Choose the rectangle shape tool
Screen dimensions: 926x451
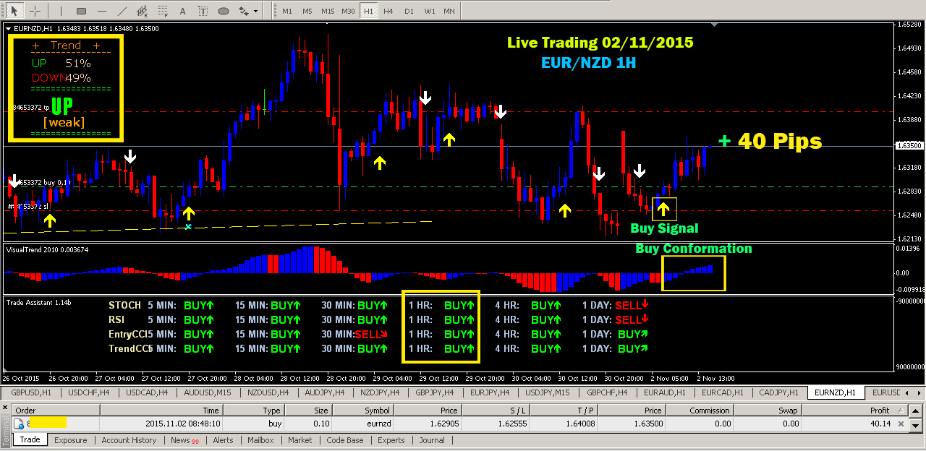pyautogui.click(x=81, y=11)
